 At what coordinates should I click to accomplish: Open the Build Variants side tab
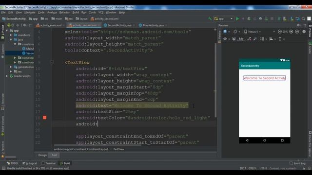point(2,126)
